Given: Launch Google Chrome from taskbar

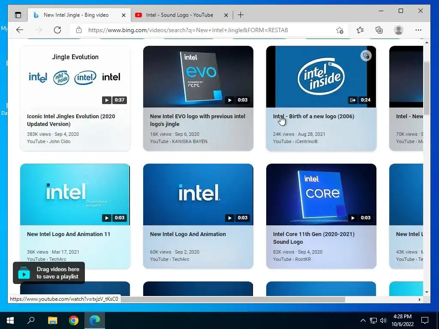Looking at the screenshot, I should pos(74,320).
